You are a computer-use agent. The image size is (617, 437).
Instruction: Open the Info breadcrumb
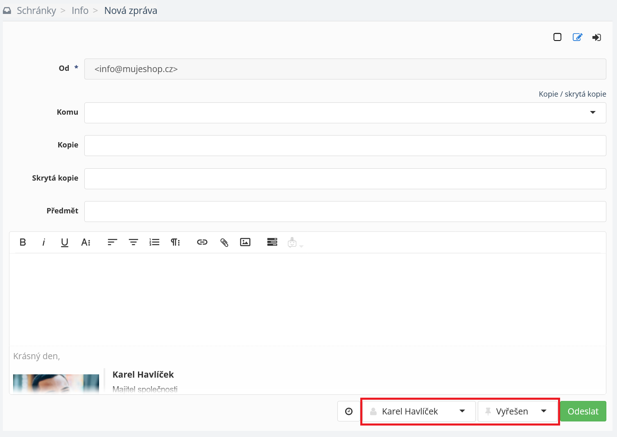80,11
